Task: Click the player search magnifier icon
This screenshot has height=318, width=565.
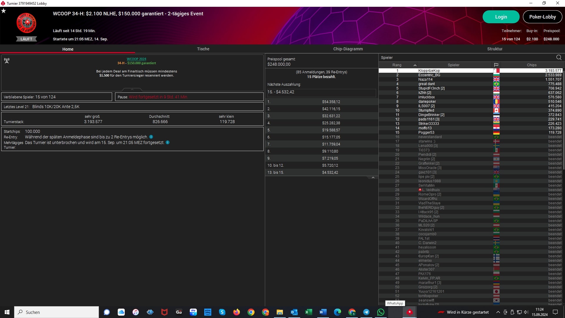Action: 559,57
